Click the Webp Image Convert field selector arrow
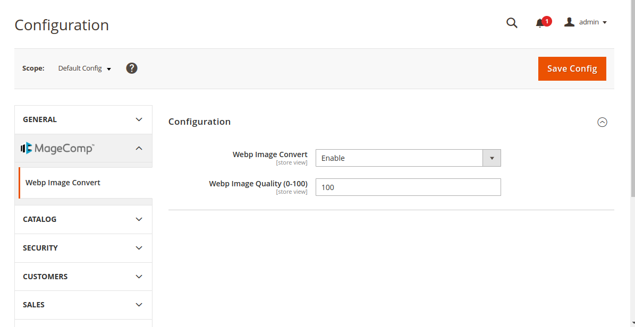Screen dimensions: 635x327 [x=492, y=158]
